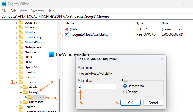Open the Edit menu
The height and width of the screenshot is (112, 193).
point(13,11)
